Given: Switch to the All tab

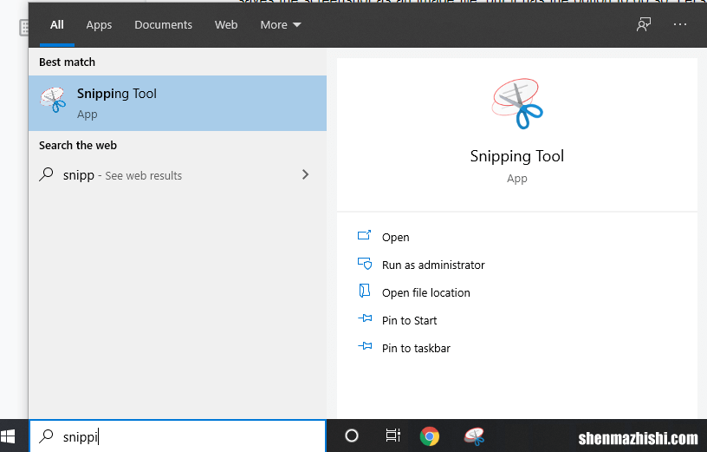Looking at the screenshot, I should (57, 24).
